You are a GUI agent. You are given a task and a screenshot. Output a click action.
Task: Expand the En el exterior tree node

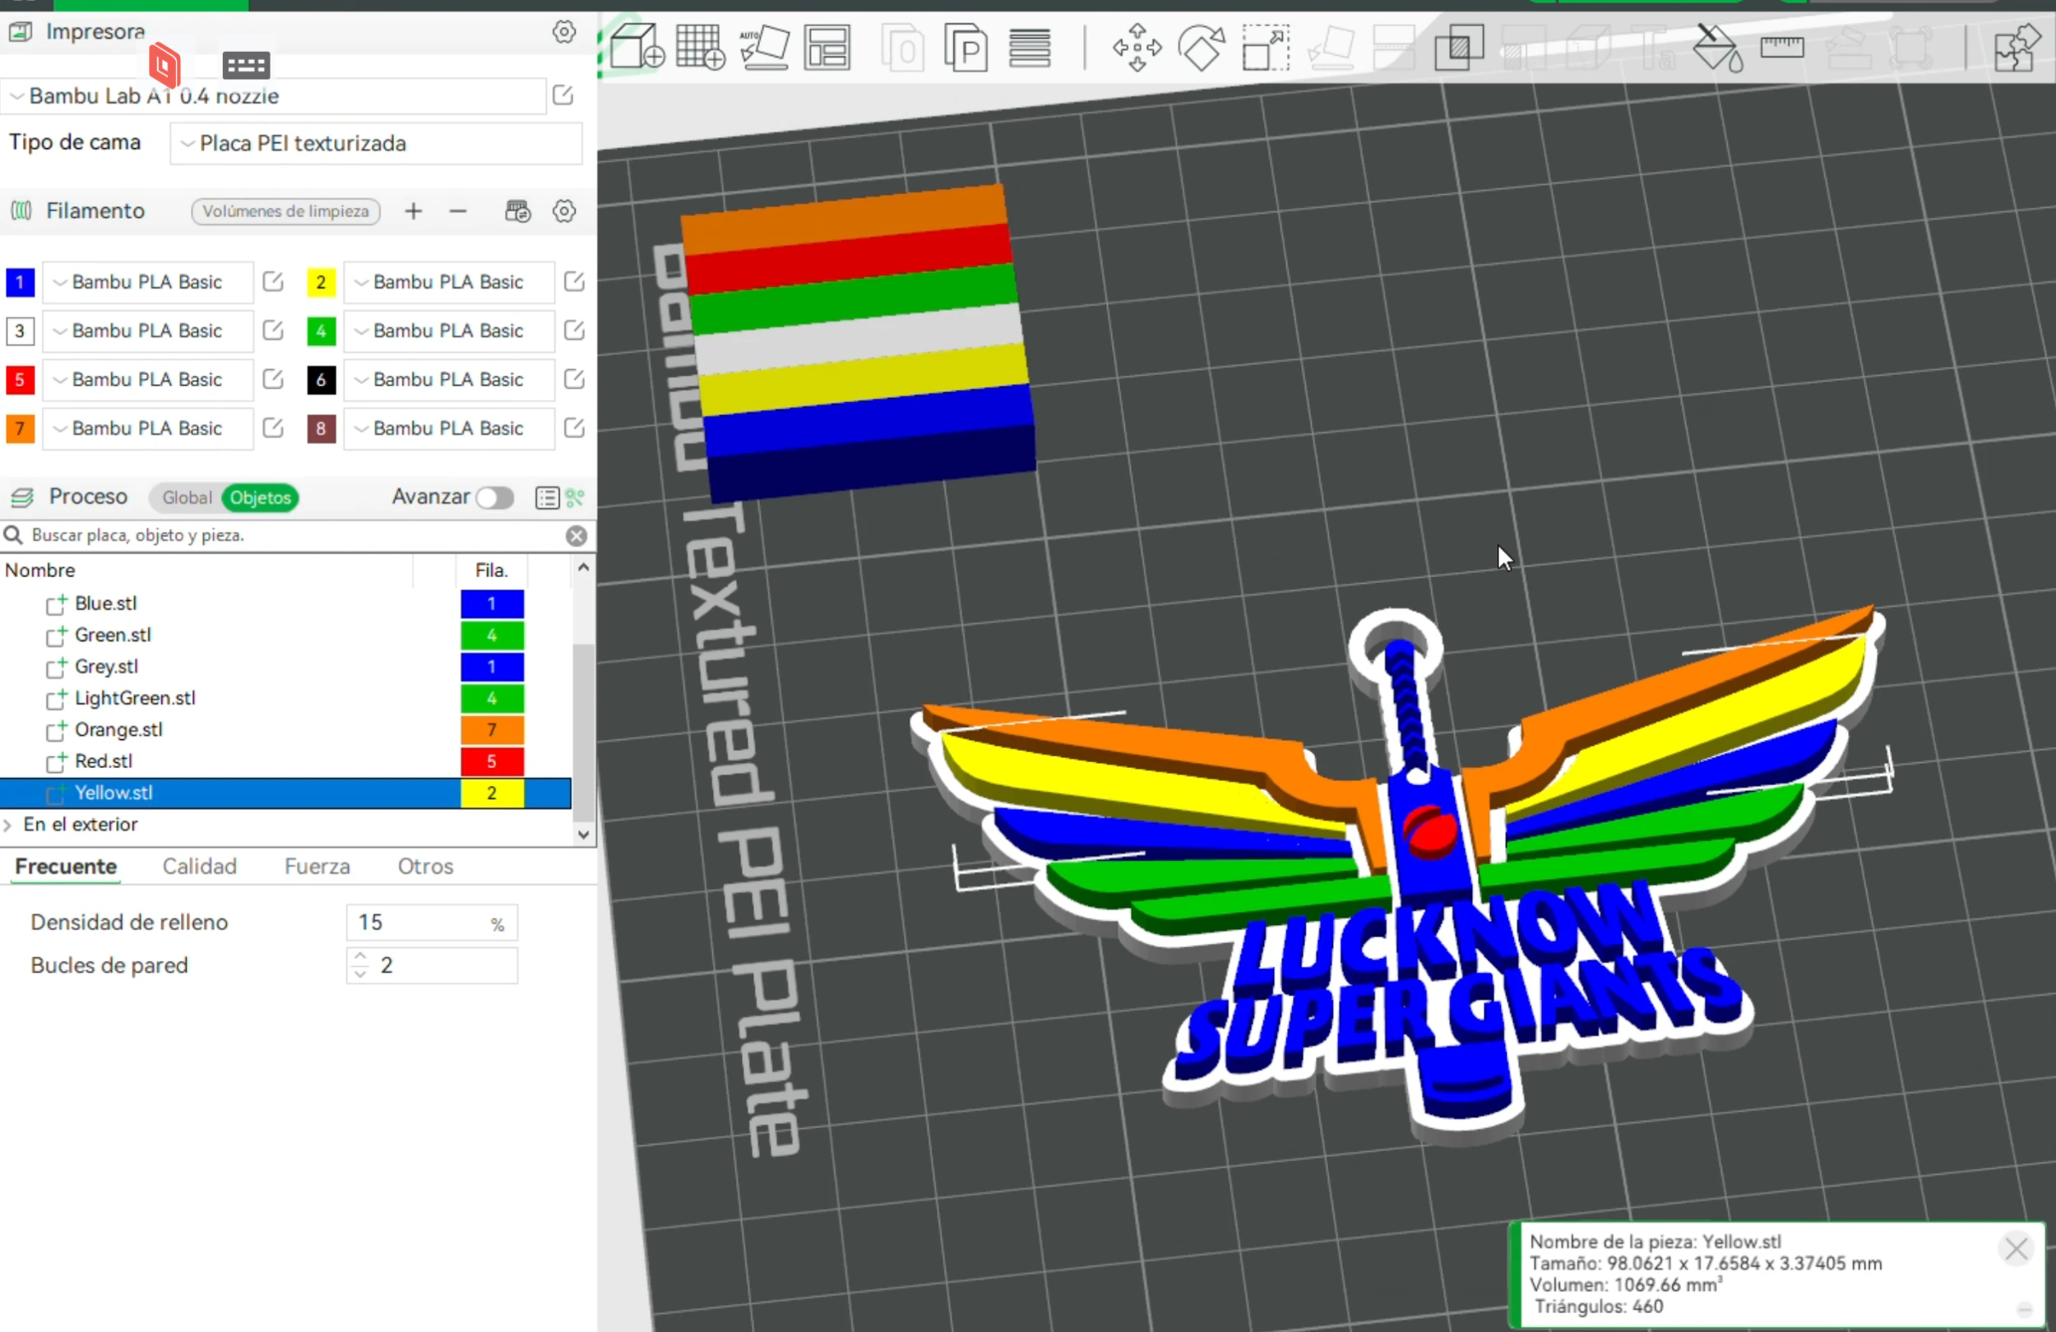click(7, 825)
